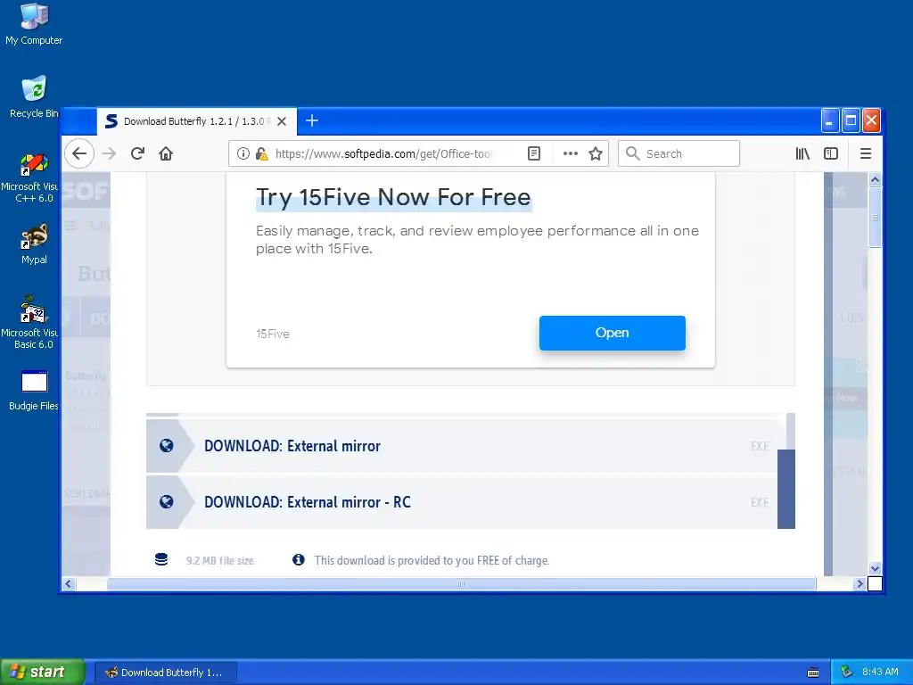Bookmark this page with the star icon
The image size is (913, 685).
tap(595, 153)
